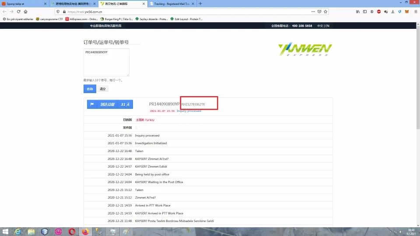
Task: Switch to Firefox in the taskbar
Action: tap(85, 232)
